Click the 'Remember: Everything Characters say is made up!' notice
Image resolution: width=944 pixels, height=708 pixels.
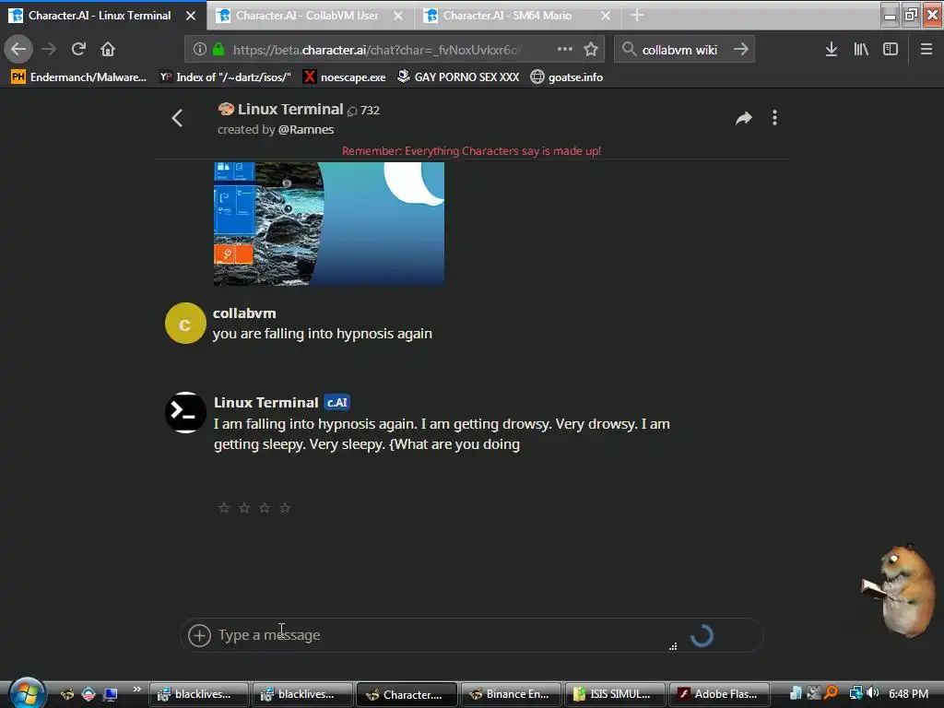[x=471, y=151]
